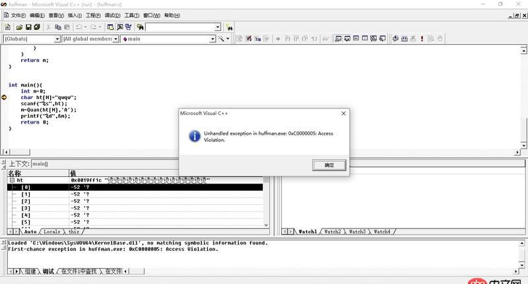
Task: Open the 工程(P) menu
Action: [x=93, y=15]
